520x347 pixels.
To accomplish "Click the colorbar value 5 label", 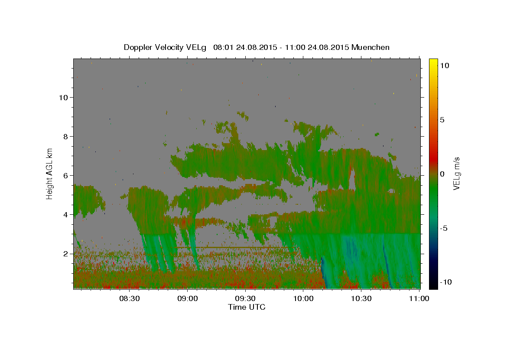I will click(442, 120).
